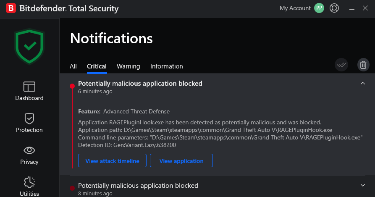
Task: Click the PP account avatar
Action: coord(319,8)
